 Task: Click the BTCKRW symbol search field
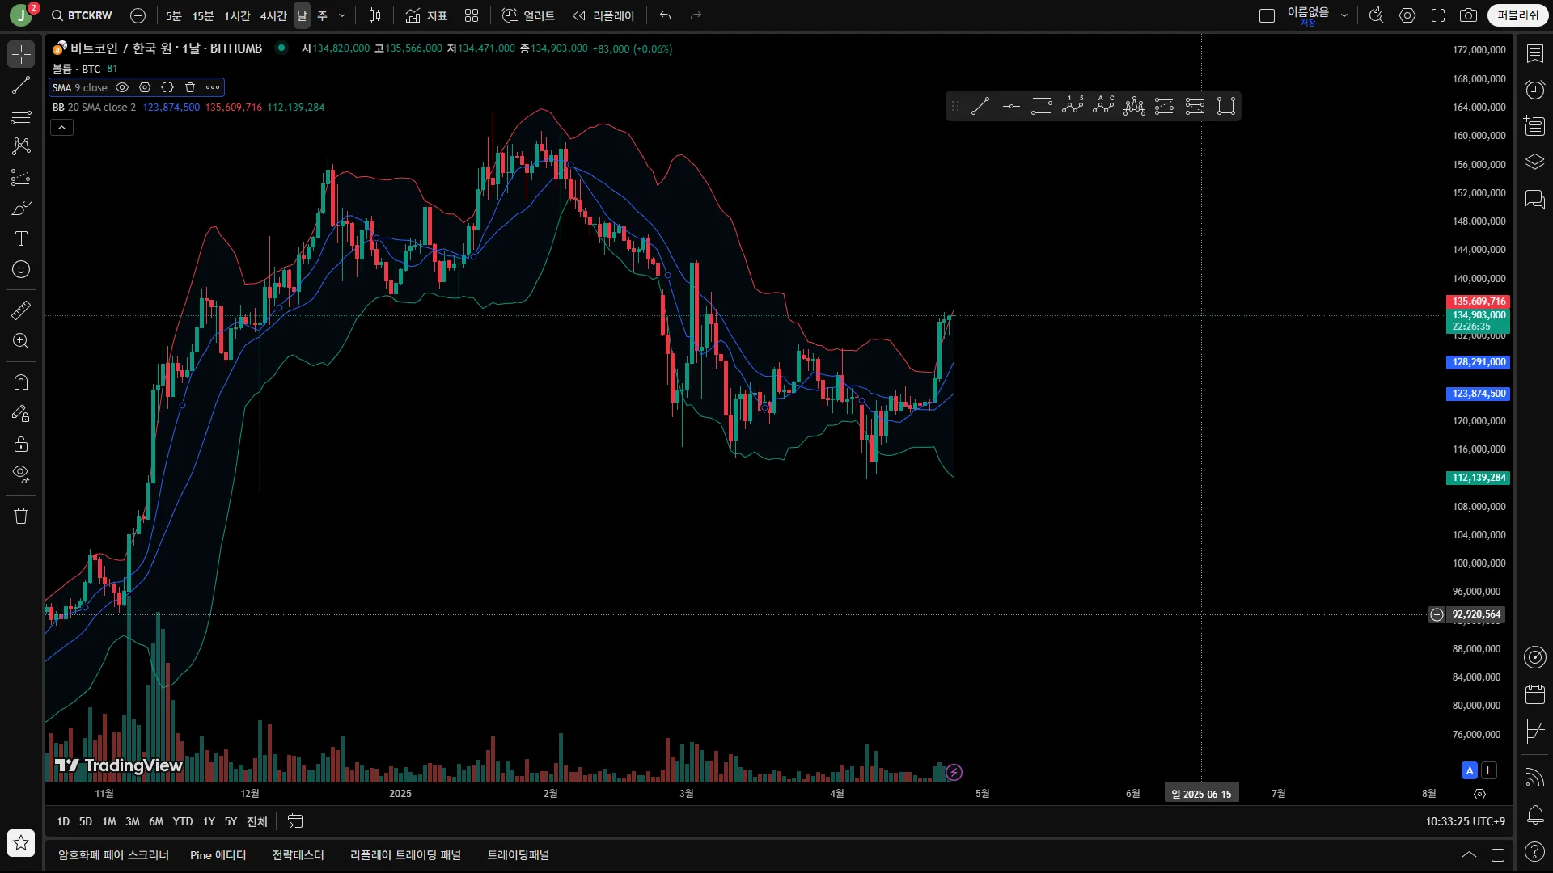[x=89, y=15]
